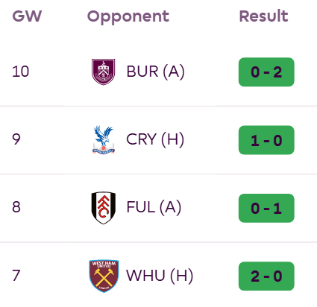Click the Crystal Palace eagle crest

104,140
